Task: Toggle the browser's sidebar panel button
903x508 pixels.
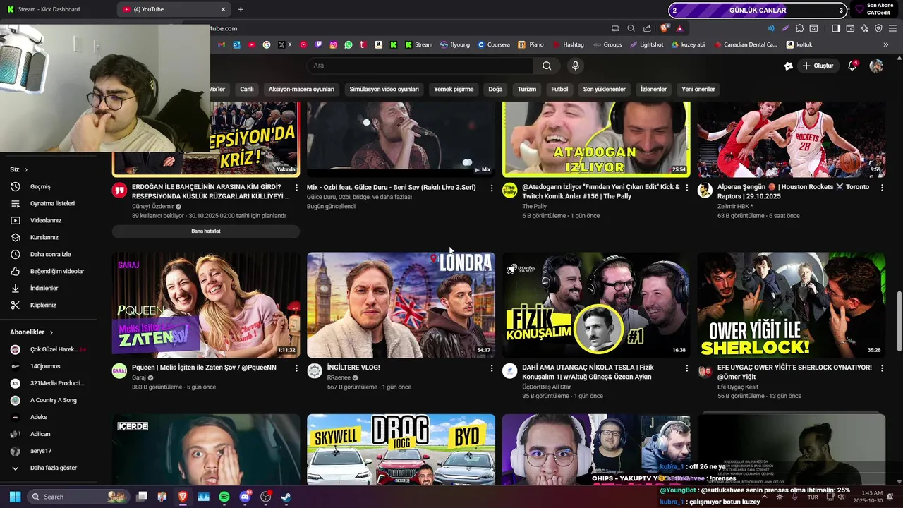Action: point(836,28)
